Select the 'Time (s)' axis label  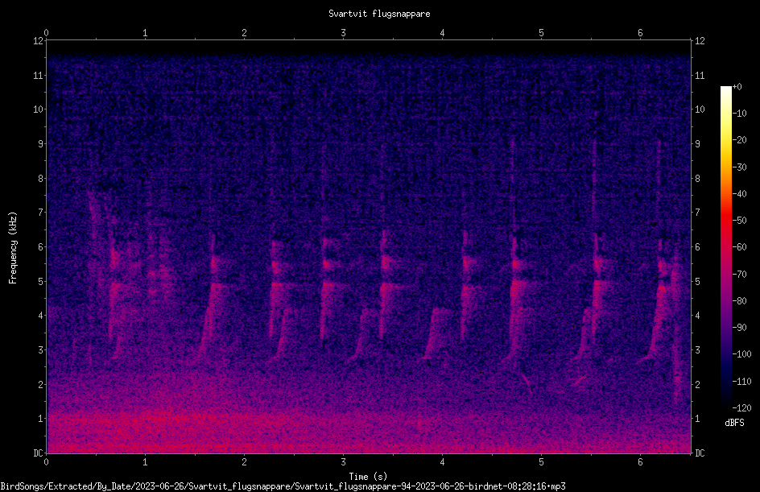368,477
